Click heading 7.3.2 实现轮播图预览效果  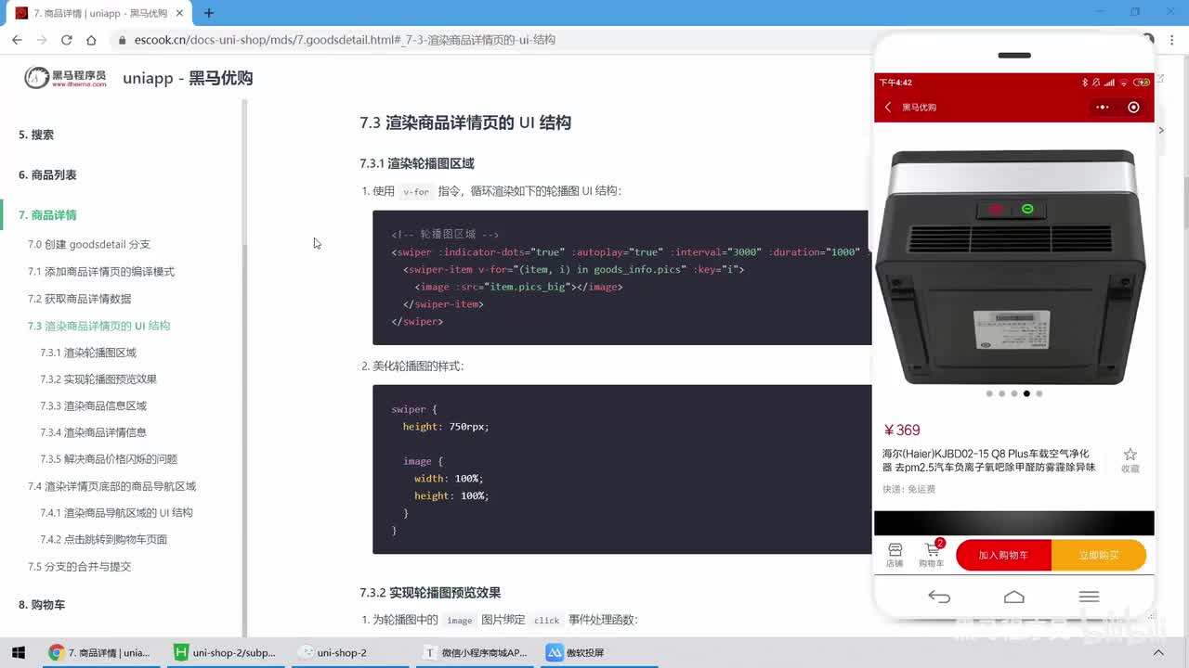click(430, 592)
